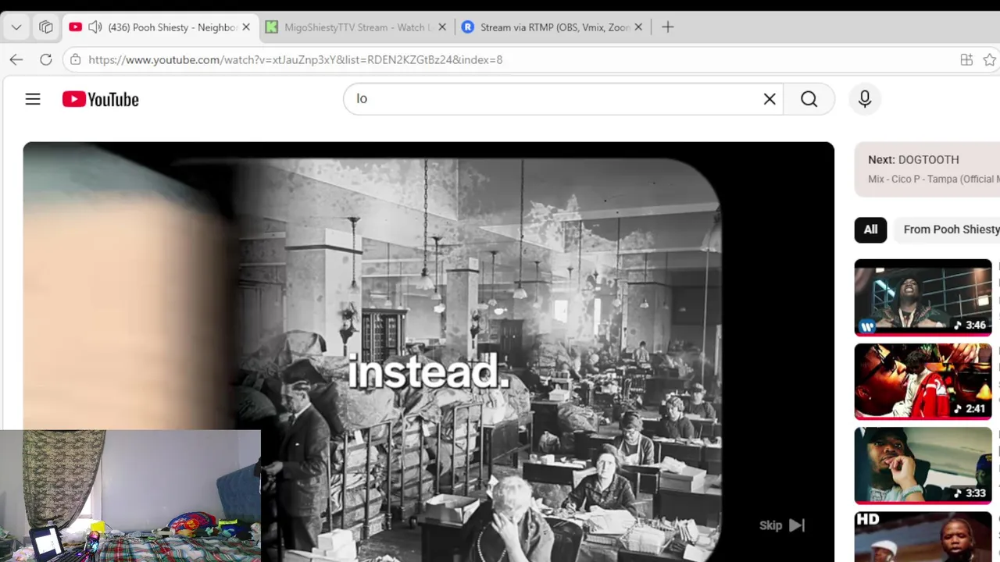This screenshot has height=562, width=1000.
Task: Switch to the Stream via RTMP tab
Action: coord(552,27)
